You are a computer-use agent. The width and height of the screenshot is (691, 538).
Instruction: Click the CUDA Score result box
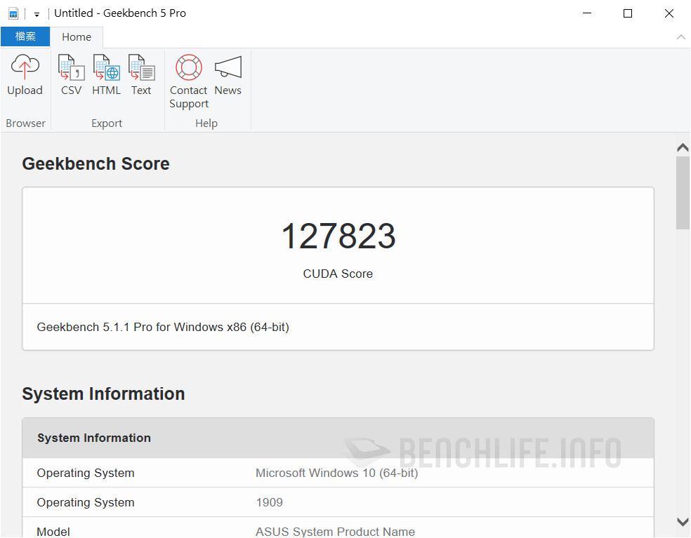338,245
